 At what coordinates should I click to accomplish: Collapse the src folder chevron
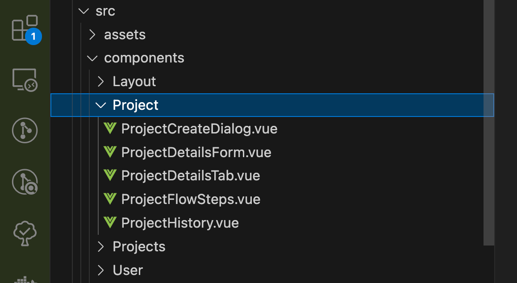(x=84, y=11)
